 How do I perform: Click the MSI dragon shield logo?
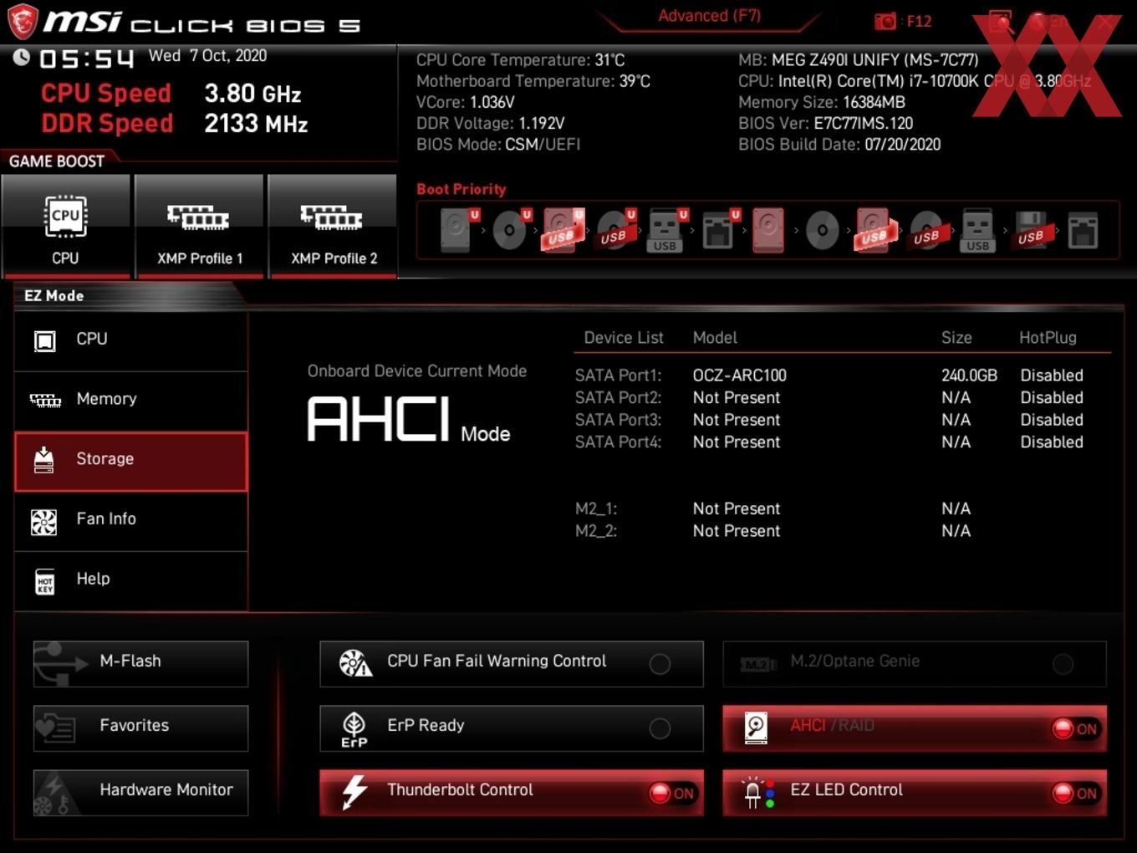(23, 22)
